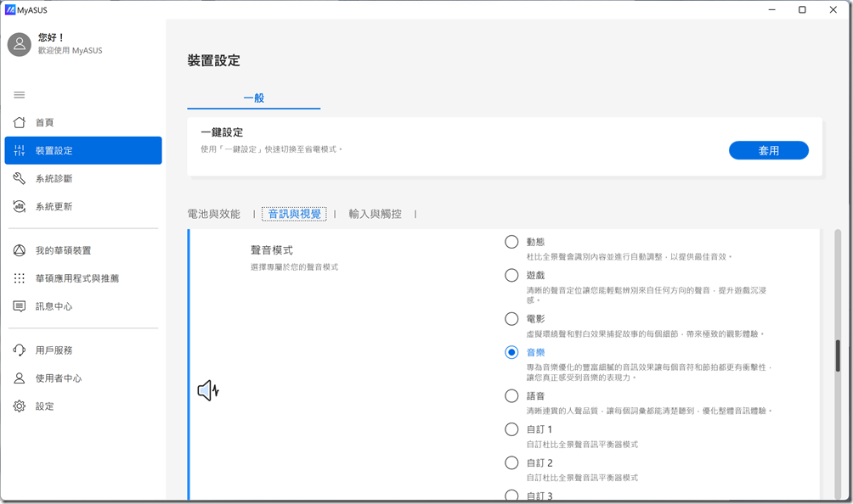Image resolution: width=853 pixels, height=504 pixels.
Task: Open 設定 gear icon in sidebar
Action: pyautogui.click(x=20, y=406)
